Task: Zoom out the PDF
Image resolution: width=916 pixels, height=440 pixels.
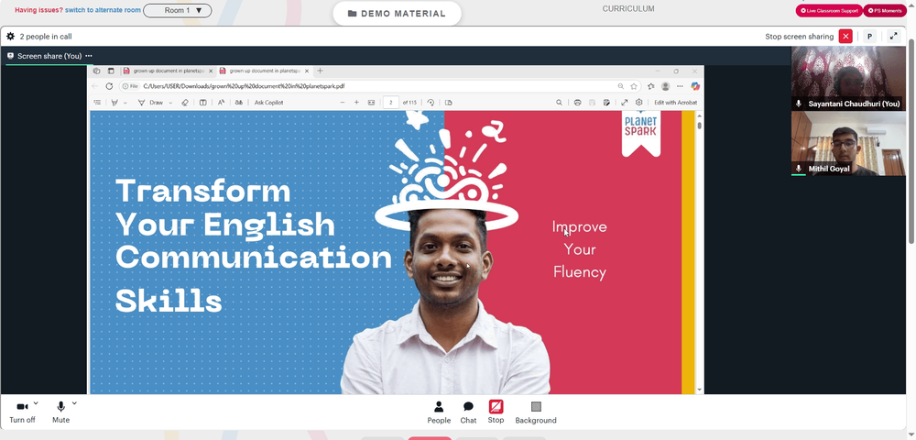Action: (343, 103)
